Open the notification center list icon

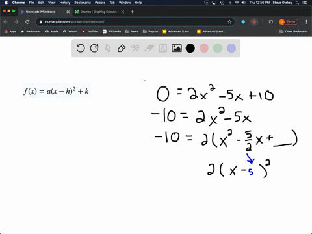(x=305, y=3)
